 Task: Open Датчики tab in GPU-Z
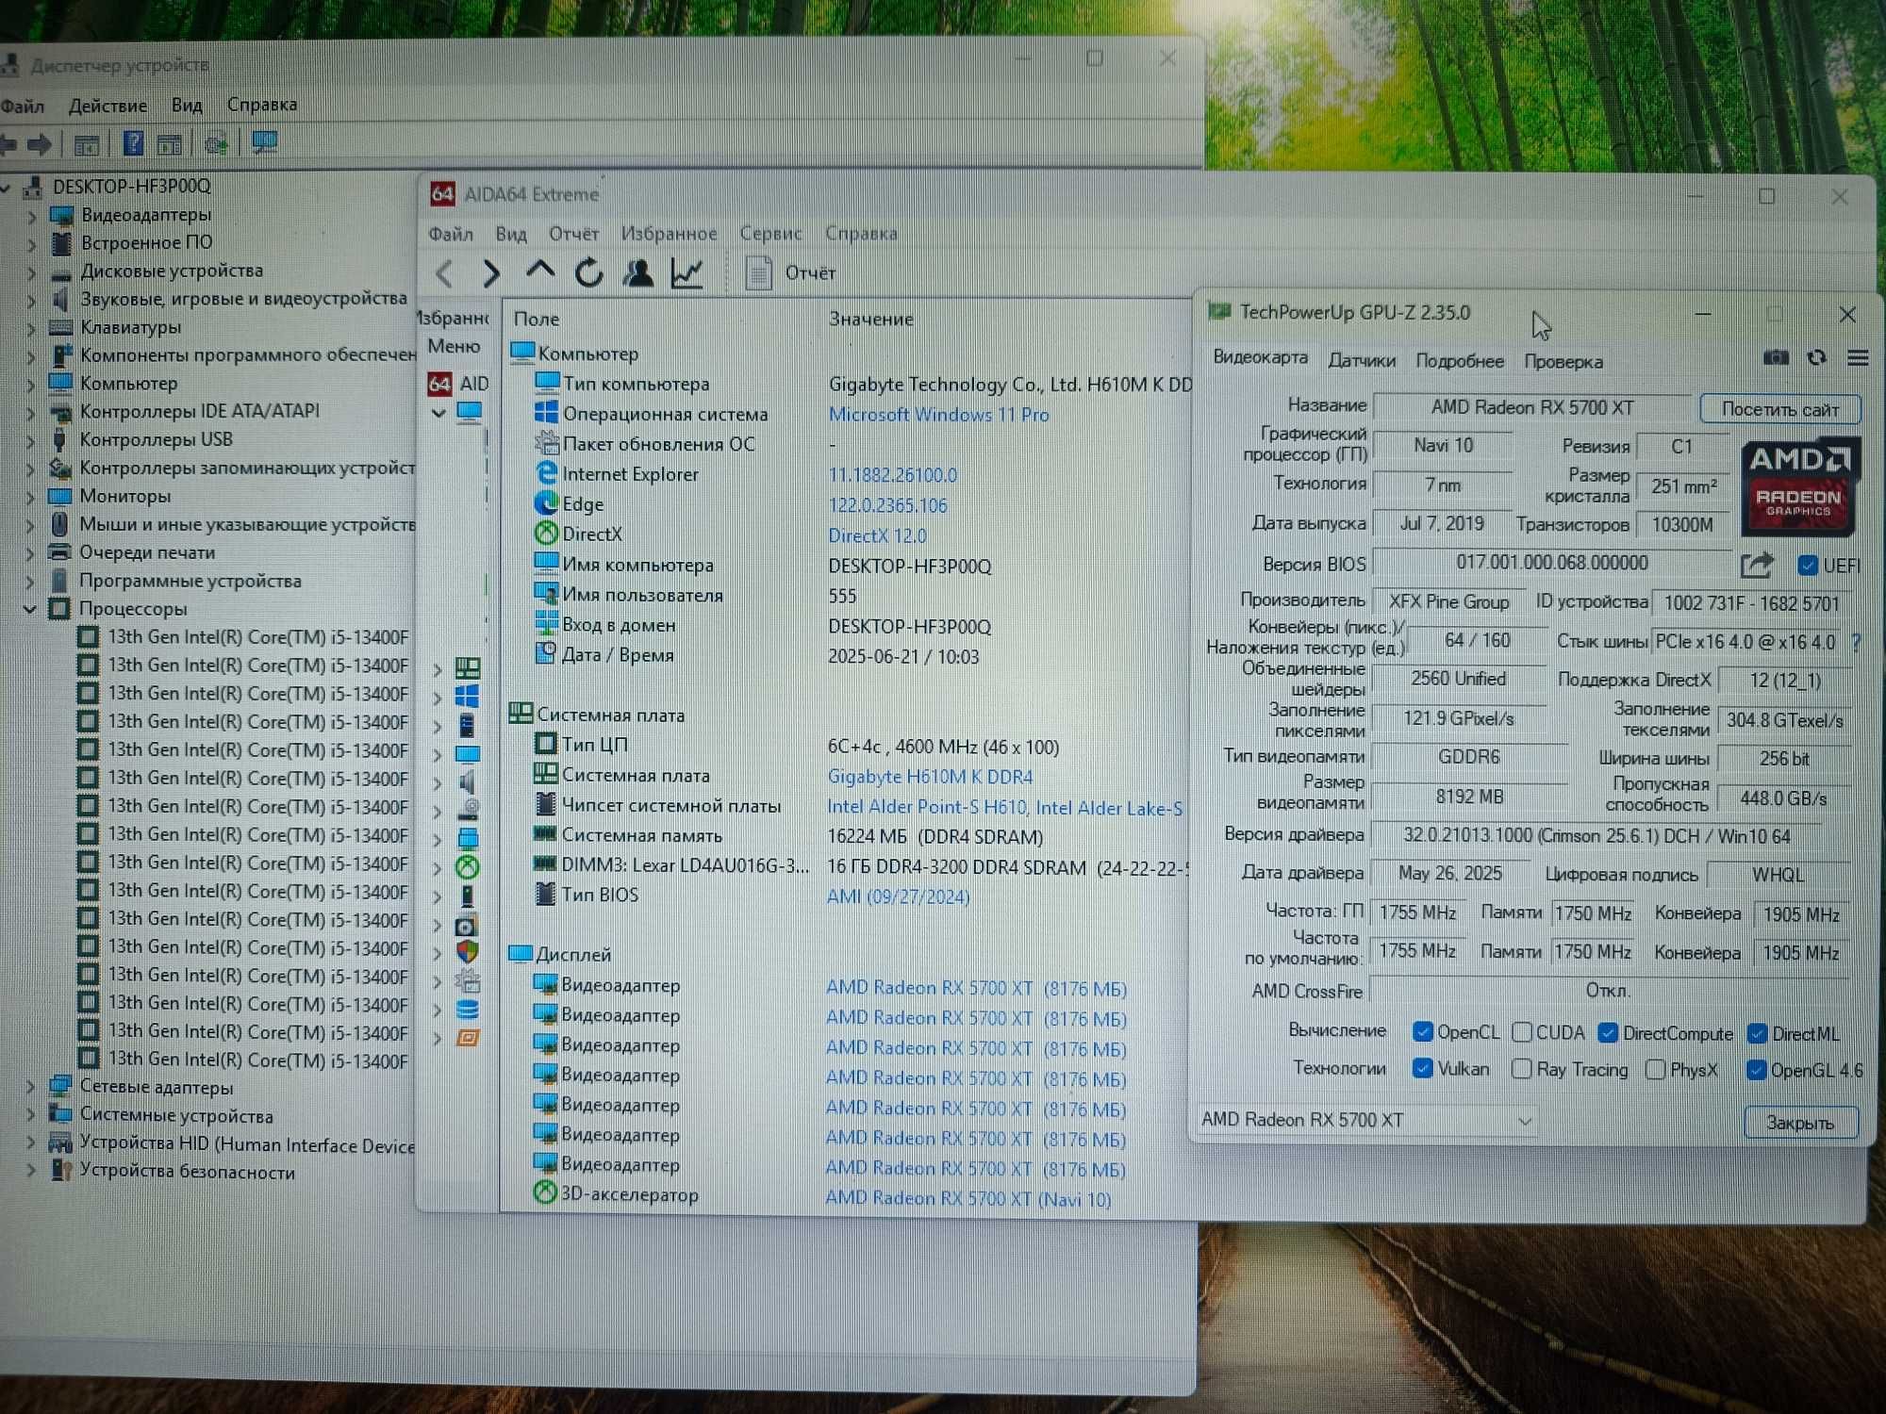(1361, 360)
